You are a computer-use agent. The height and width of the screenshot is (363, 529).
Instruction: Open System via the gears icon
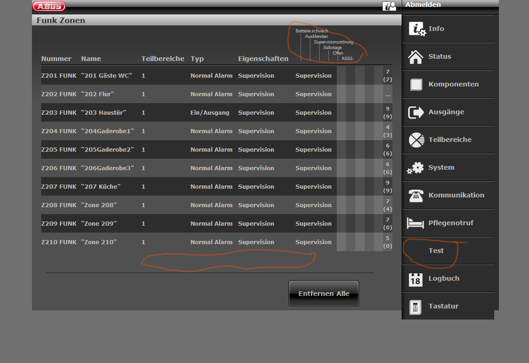tap(416, 168)
